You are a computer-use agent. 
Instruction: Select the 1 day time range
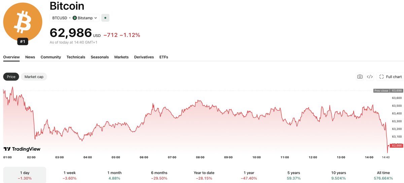25,175
